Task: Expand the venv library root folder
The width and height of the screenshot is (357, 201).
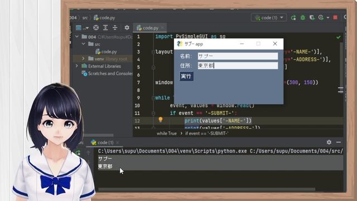Action: point(83,59)
